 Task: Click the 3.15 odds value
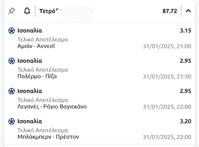point(185,31)
